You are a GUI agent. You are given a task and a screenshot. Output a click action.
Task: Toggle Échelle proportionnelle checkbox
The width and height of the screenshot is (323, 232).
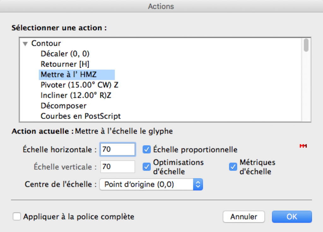click(x=147, y=150)
